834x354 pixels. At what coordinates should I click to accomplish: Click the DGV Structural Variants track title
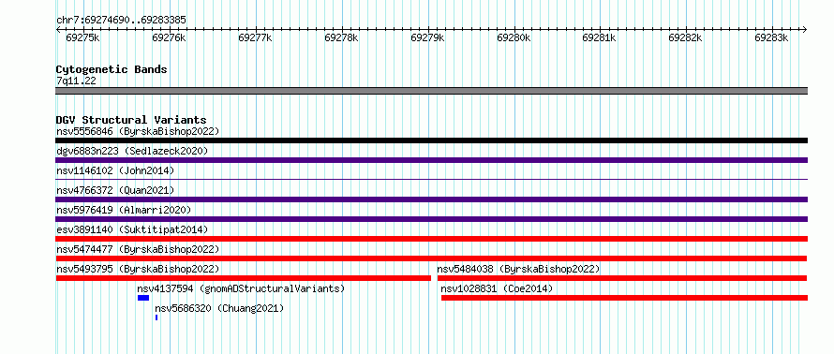click(131, 120)
